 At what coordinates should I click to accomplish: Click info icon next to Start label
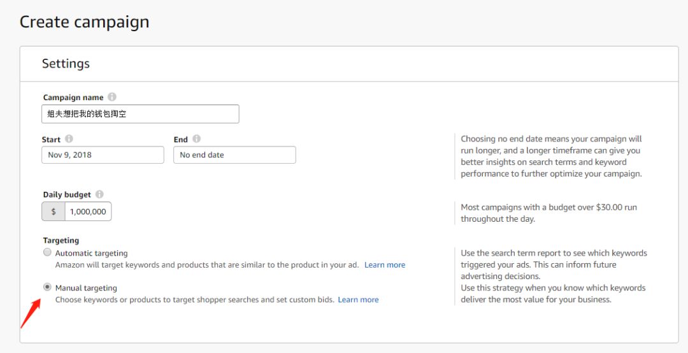pyautogui.click(x=69, y=139)
